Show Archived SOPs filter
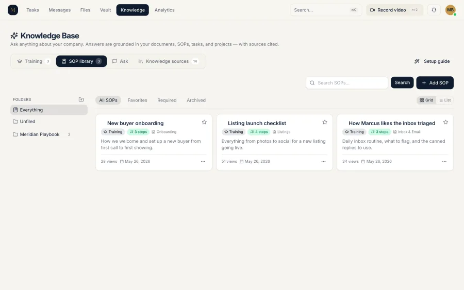Image resolution: width=464 pixels, height=290 pixels. click(196, 100)
